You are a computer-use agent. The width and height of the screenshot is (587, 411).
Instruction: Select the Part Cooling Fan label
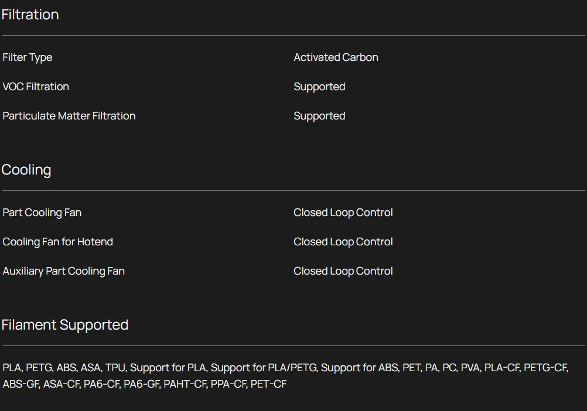click(42, 213)
